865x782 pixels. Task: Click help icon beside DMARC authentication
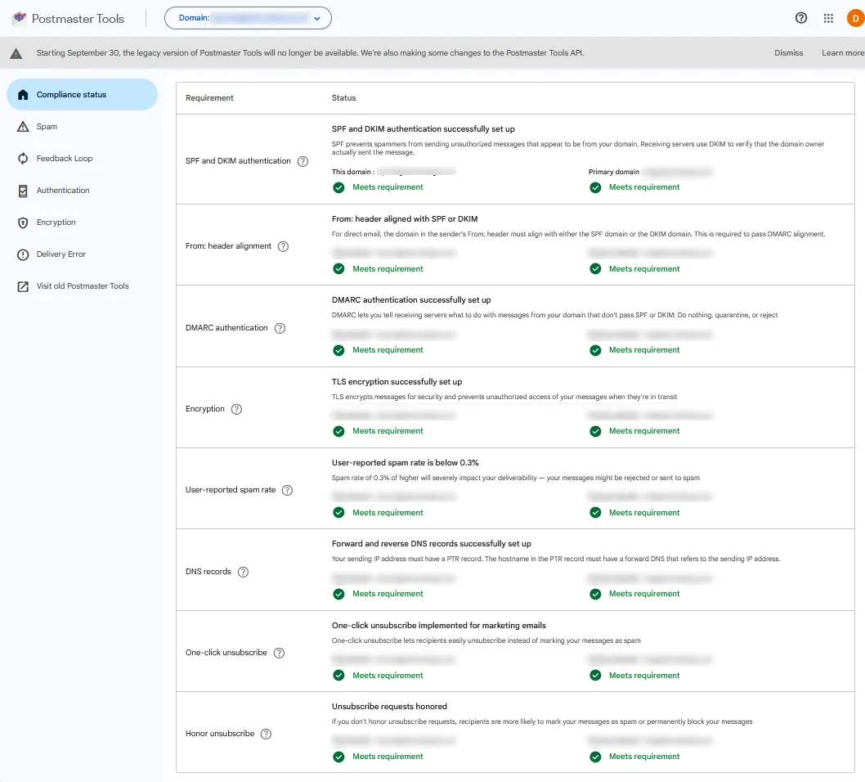click(280, 328)
